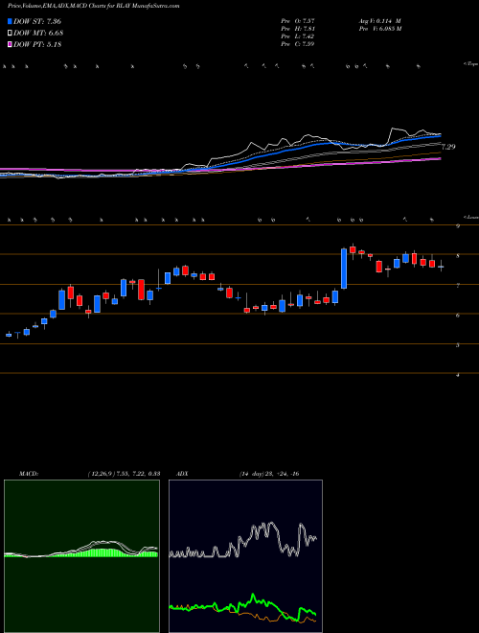Click the price axis label 6

point(458,316)
